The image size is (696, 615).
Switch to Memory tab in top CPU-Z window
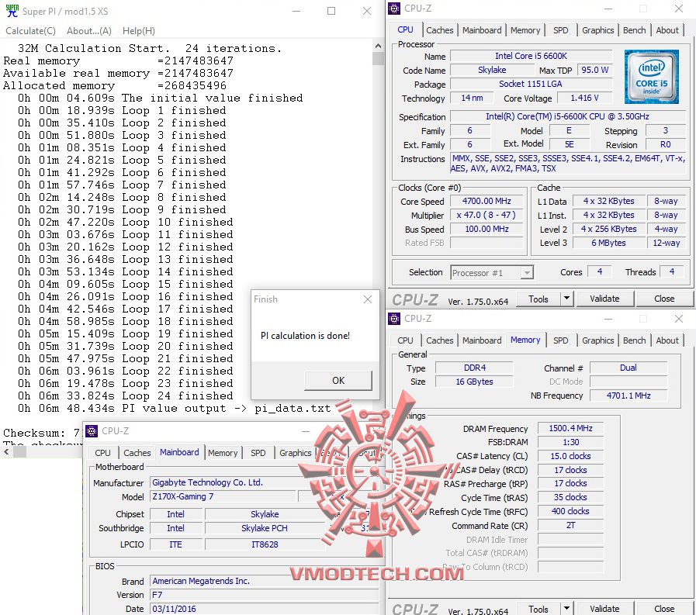point(525,30)
